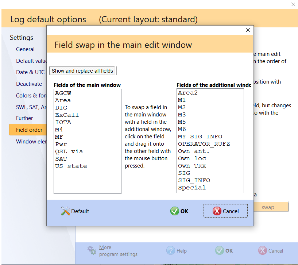Image resolution: width=298 pixels, height=265 pixels.
Task: Select Area2 in additional window fields
Action: (210, 93)
